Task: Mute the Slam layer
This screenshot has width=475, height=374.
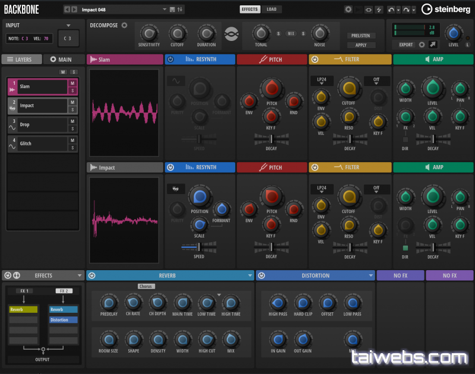Action: 72,83
